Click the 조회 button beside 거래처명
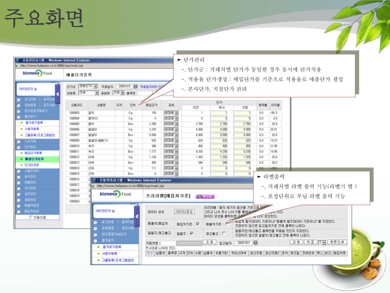Screen dimensions: 390x293 pos(210,242)
